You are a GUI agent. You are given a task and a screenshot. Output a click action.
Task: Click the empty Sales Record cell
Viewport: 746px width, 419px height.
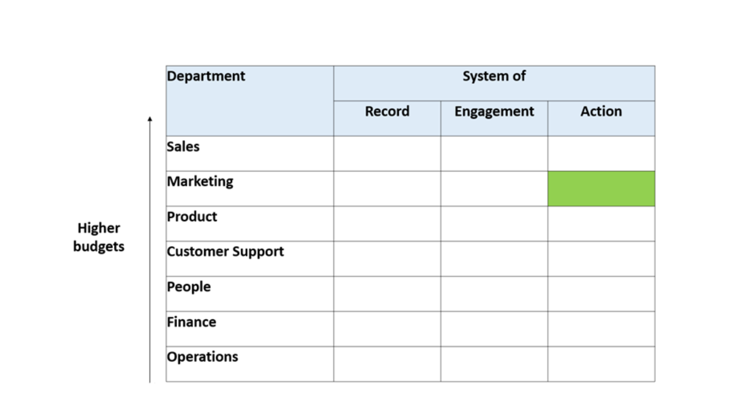[387, 154]
